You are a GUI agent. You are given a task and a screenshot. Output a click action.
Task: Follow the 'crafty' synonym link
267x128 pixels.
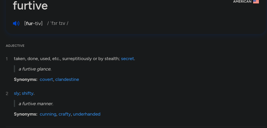[64, 114]
